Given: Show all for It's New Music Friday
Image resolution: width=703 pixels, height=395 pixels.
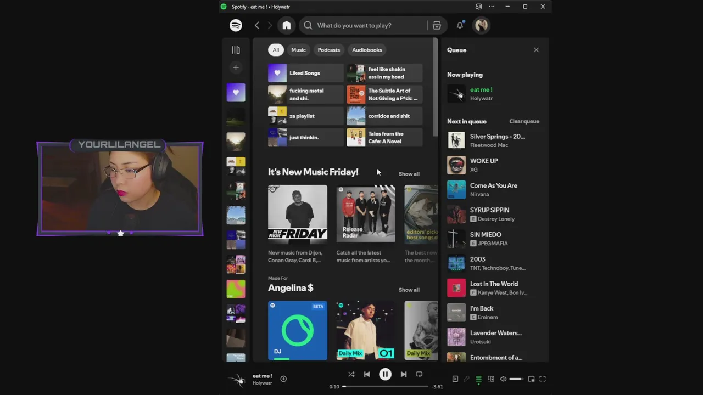Looking at the screenshot, I should (x=409, y=174).
